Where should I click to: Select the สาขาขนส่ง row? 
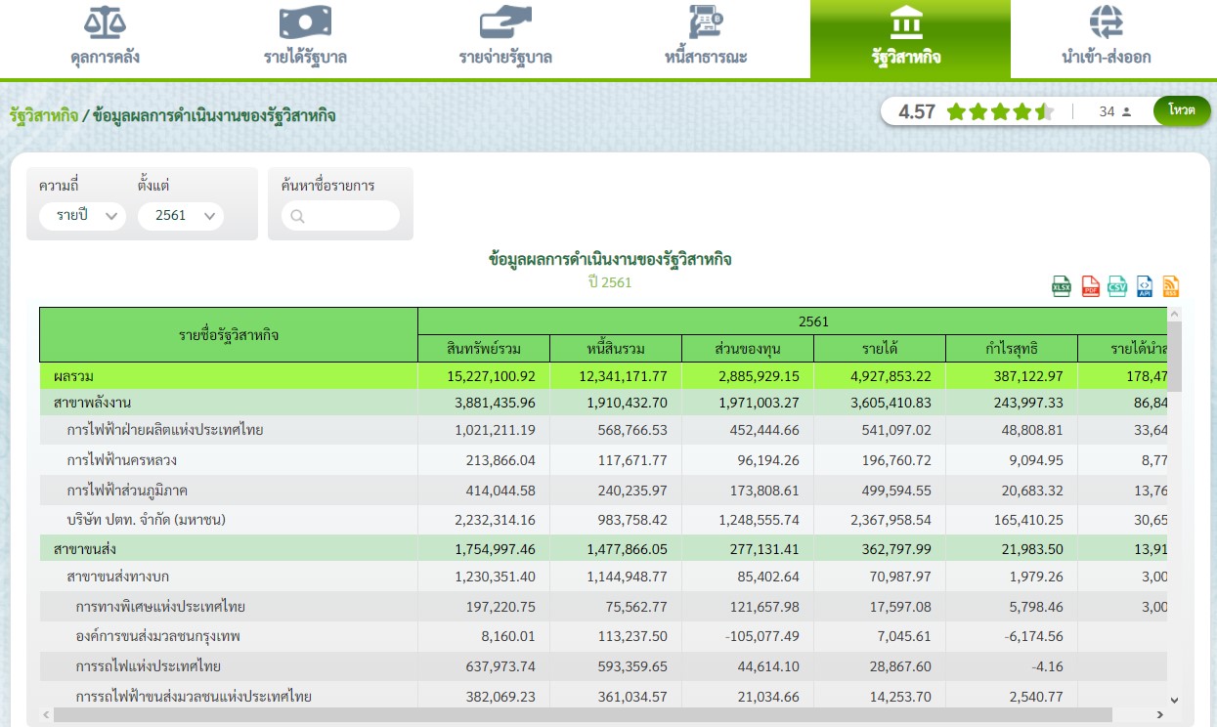604,547
